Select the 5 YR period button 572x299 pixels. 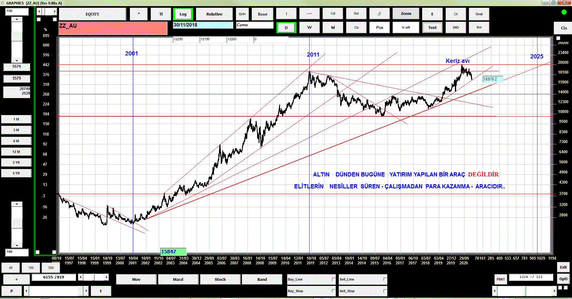(x=16, y=173)
